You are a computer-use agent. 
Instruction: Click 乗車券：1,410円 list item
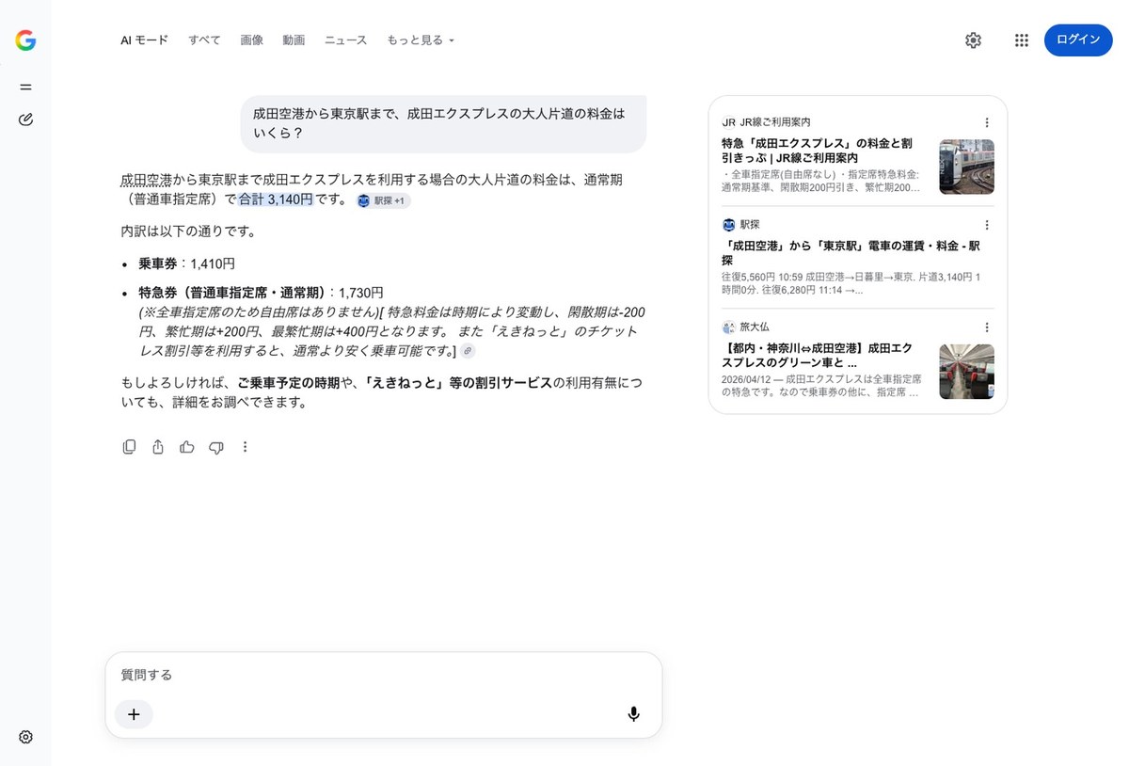pyautogui.click(x=186, y=264)
